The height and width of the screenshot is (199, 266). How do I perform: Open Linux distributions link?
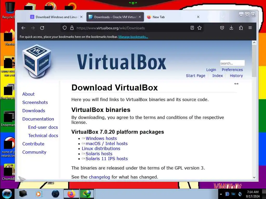coord(101,148)
